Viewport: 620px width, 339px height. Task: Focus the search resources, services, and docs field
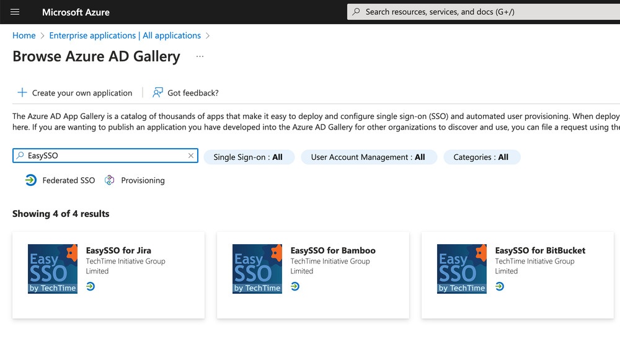point(483,12)
